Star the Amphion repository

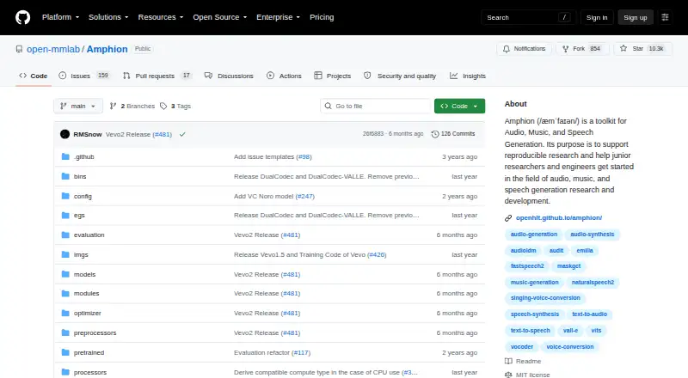pyautogui.click(x=642, y=49)
